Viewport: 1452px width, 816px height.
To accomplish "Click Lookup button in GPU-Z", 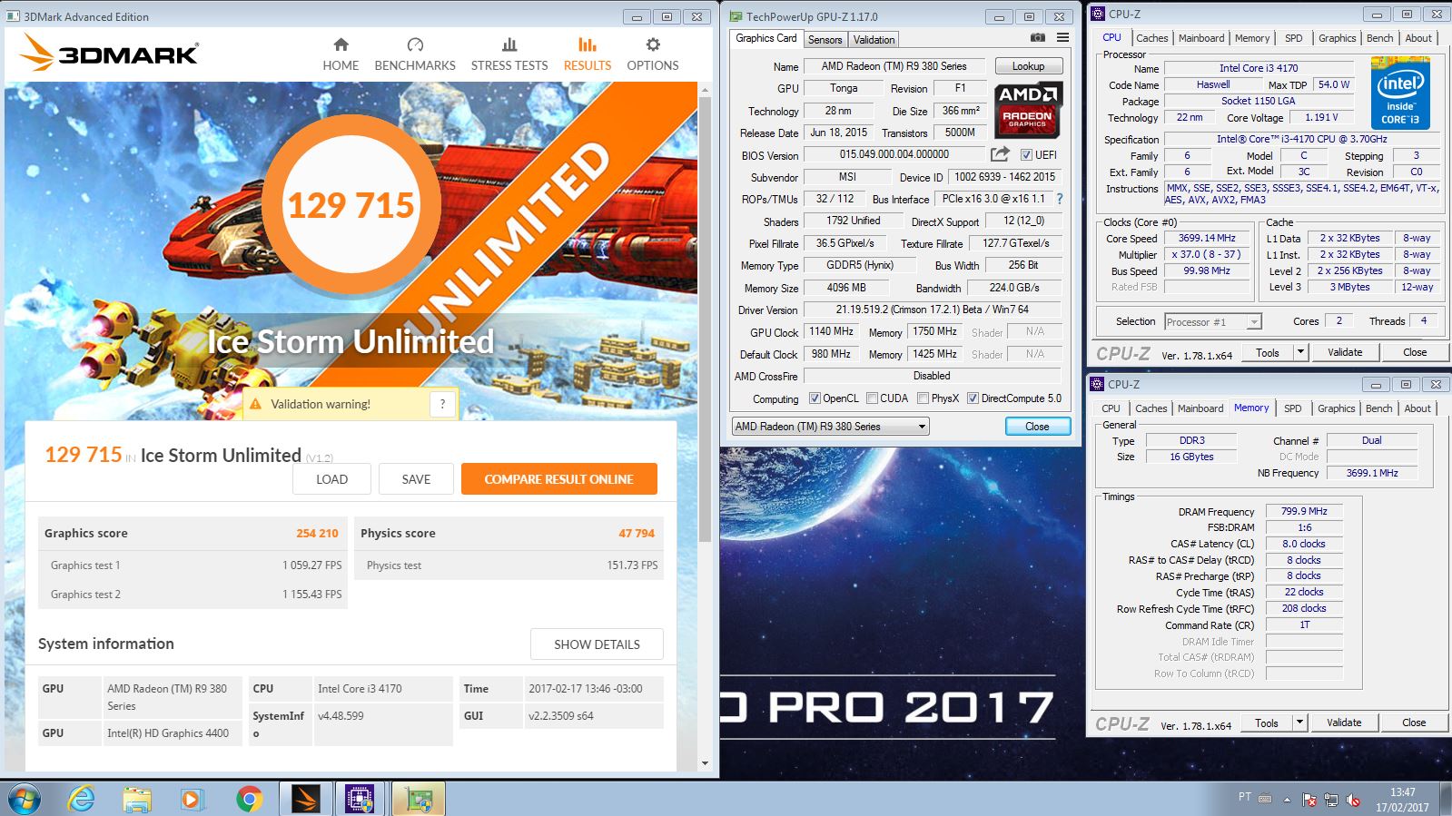I will (x=1028, y=66).
